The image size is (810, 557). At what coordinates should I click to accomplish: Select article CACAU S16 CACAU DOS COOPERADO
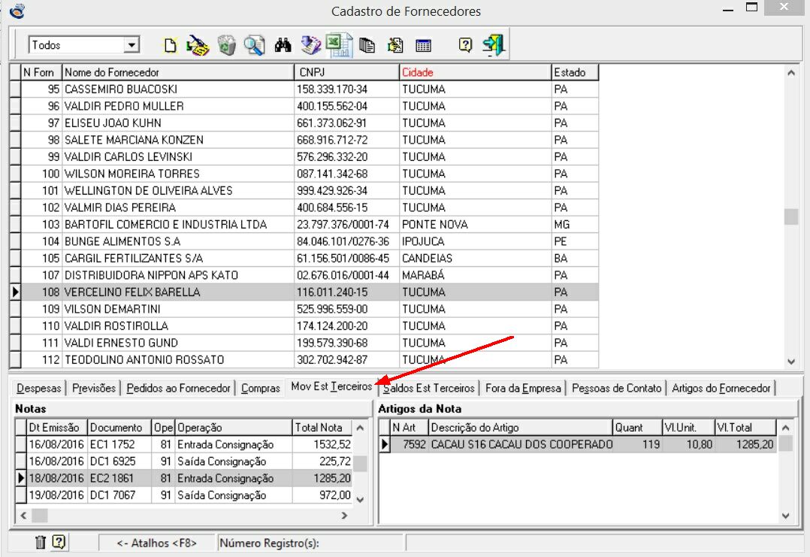pyautogui.click(x=521, y=444)
